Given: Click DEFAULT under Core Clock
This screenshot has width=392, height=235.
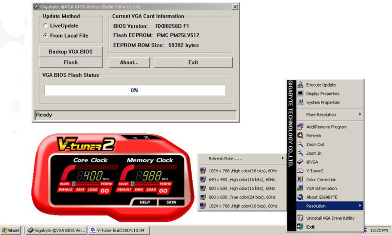Looking at the screenshot, I should pos(65,189).
